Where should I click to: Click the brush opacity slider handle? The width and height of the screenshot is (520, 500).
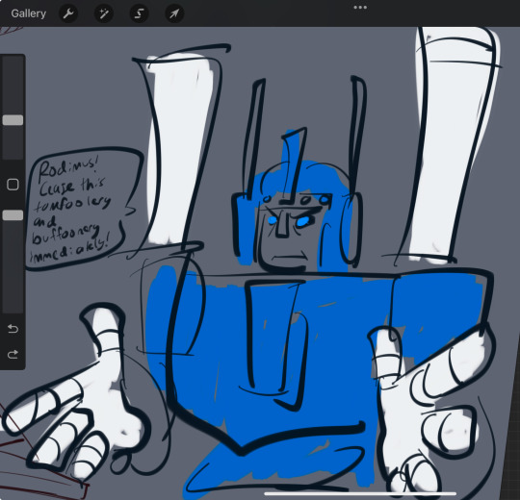tap(13, 215)
